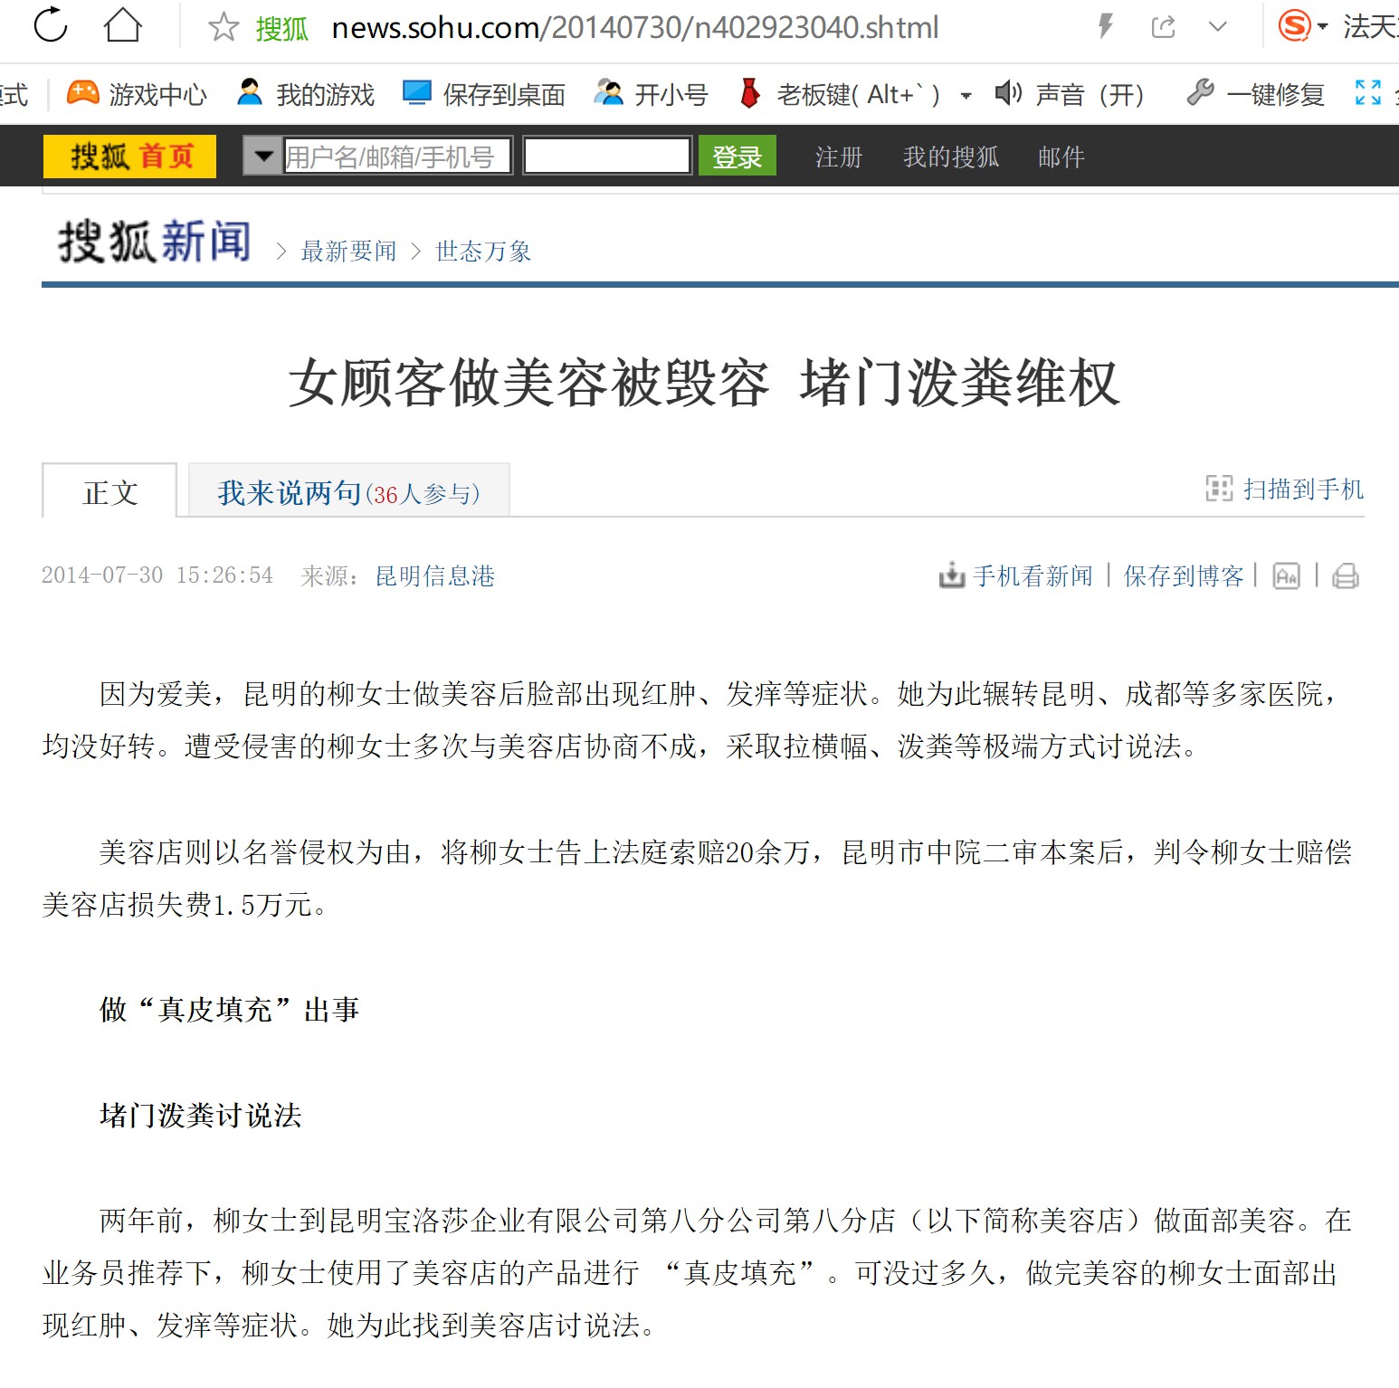1399x1388 pixels.
Task: Click the browser reload icon
Action: (51, 25)
